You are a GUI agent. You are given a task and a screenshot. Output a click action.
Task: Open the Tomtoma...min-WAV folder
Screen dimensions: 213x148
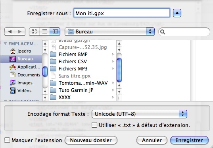[x=82, y=83]
